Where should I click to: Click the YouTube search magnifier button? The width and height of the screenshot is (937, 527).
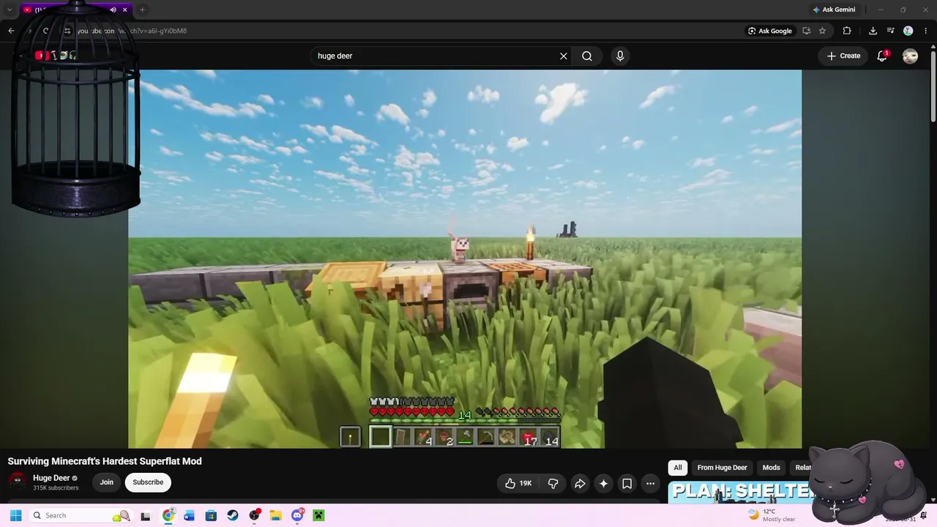pyautogui.click(x=587, y=56)
